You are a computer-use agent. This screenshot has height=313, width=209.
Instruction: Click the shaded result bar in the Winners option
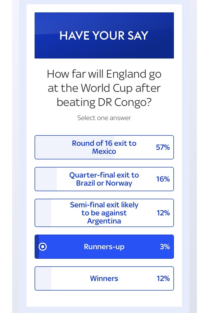point(43,278)
